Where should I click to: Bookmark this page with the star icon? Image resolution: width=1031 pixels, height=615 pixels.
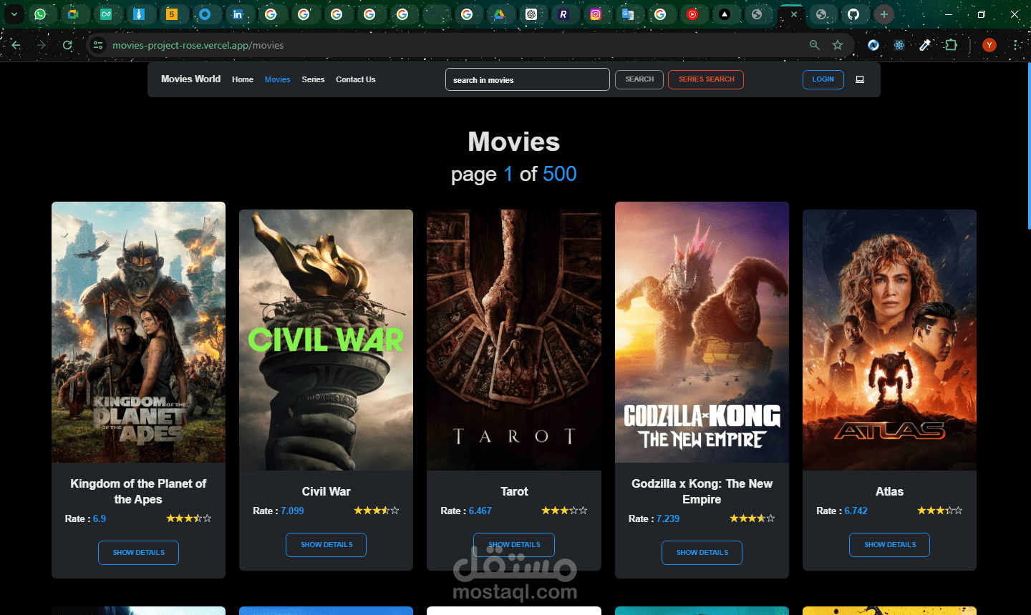pos(838,45)
